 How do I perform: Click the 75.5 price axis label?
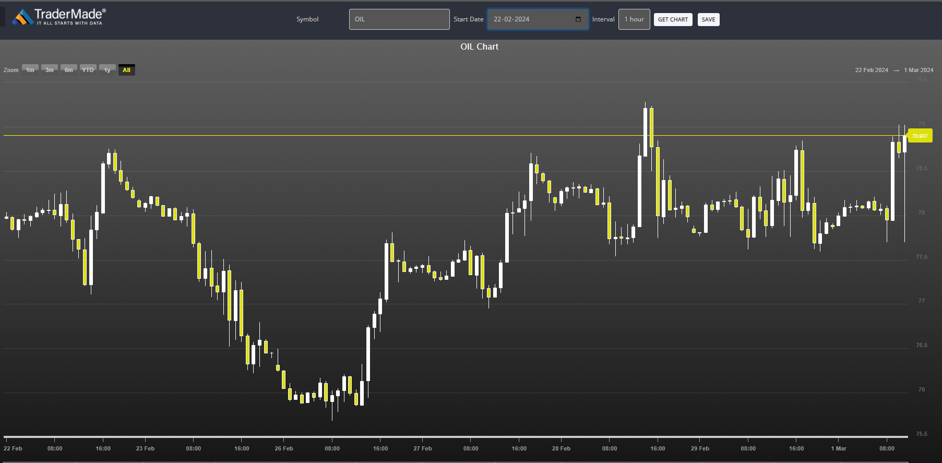922,434
